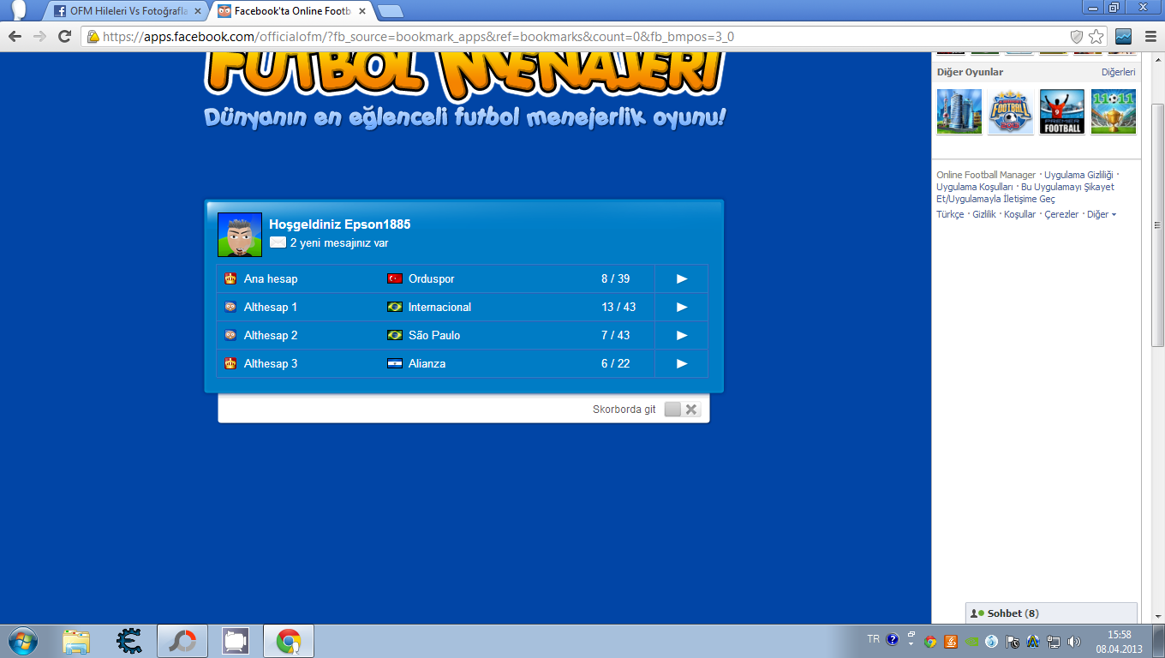The width and height of the screenshot is (1165, 658).
Task: Open the Sohbet (8) chat bar
Action: click(1051, 613)
